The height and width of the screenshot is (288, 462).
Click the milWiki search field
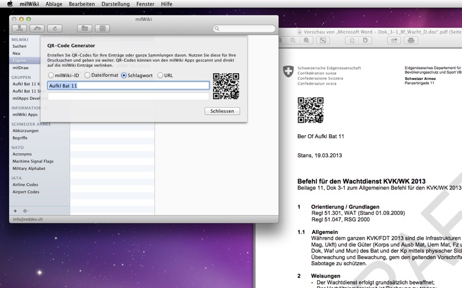click(244, 28)
